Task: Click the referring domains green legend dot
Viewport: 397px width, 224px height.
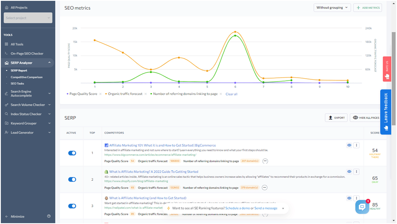Action: (151, 94)
